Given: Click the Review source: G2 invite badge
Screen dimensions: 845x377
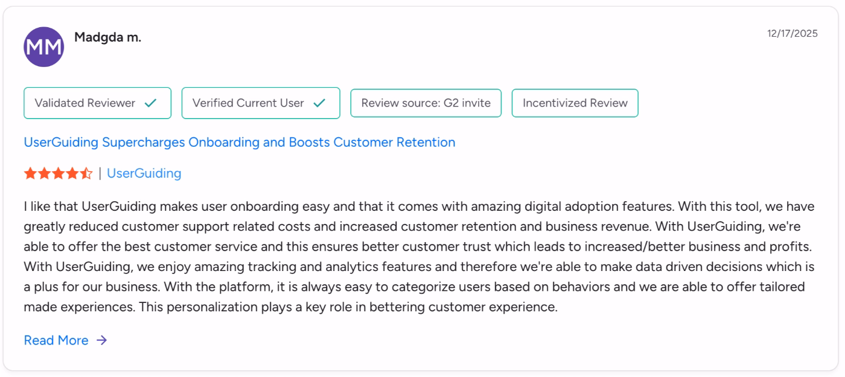Looking at the screenshot, I should click(x=426, y=103).
